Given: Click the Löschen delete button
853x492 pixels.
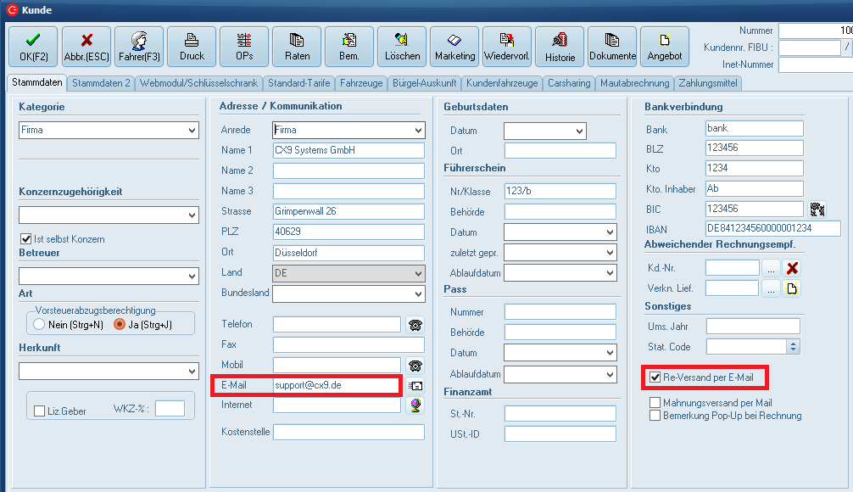Looking at the screenshot, I should (402, 47).
